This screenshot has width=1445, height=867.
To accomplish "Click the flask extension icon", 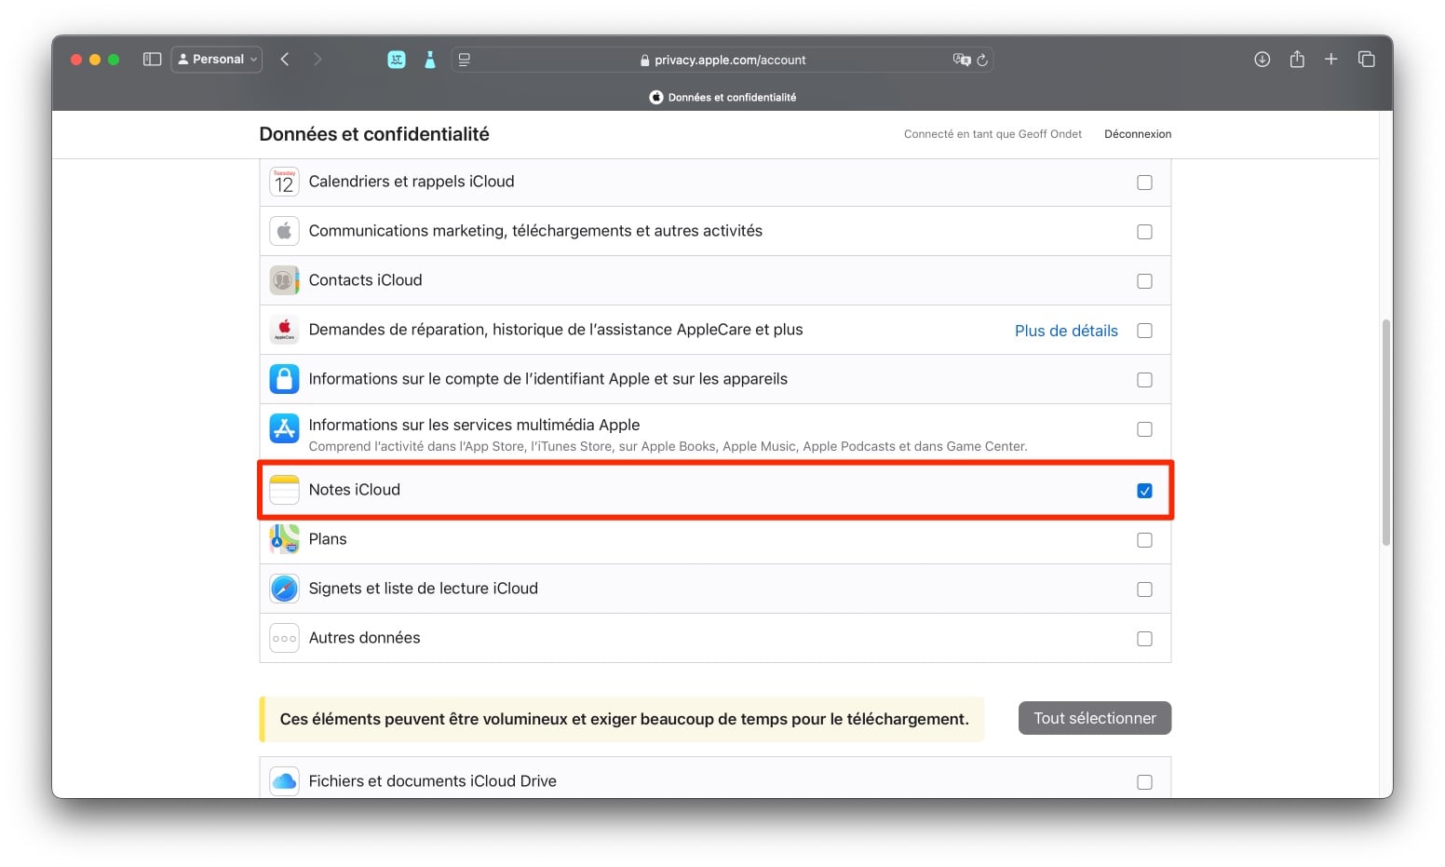I will pyautogui.click(x=429, y=60).
